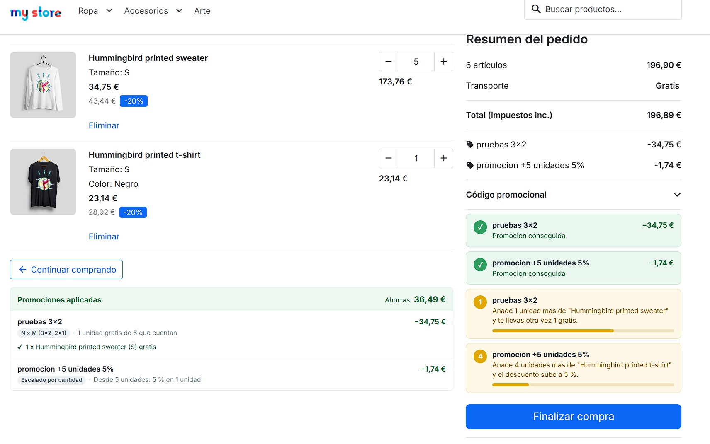
Task: Click sweater quantity field showing 5
Action: pyautogui.click(x=416, y=62)
